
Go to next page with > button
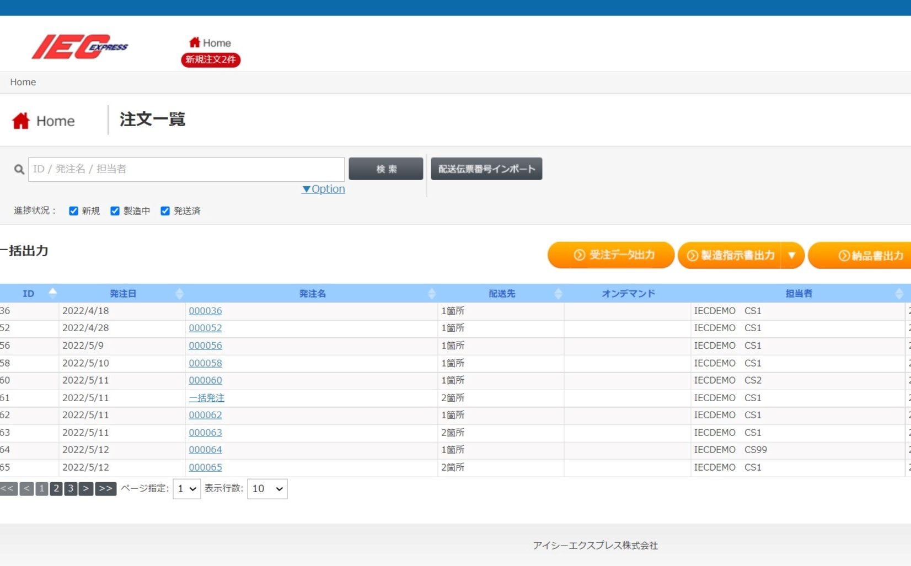(85, 489)
